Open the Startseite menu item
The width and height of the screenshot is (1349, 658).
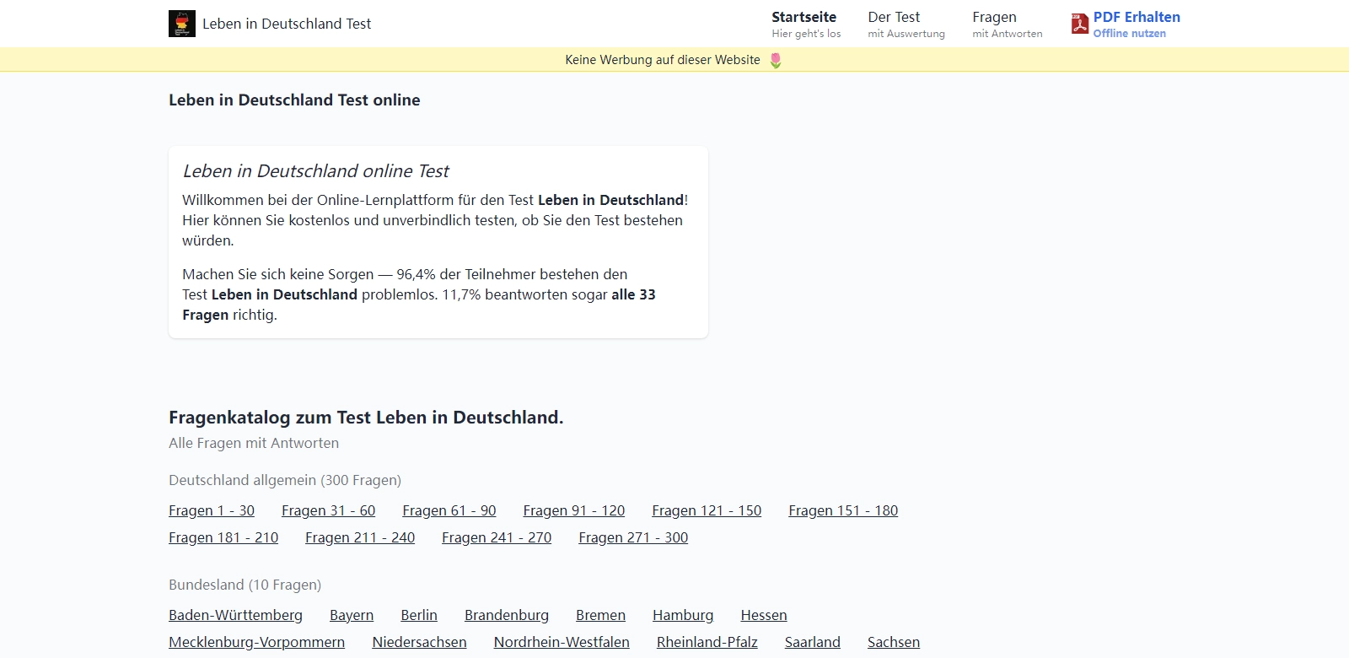[x=806, y=24]
